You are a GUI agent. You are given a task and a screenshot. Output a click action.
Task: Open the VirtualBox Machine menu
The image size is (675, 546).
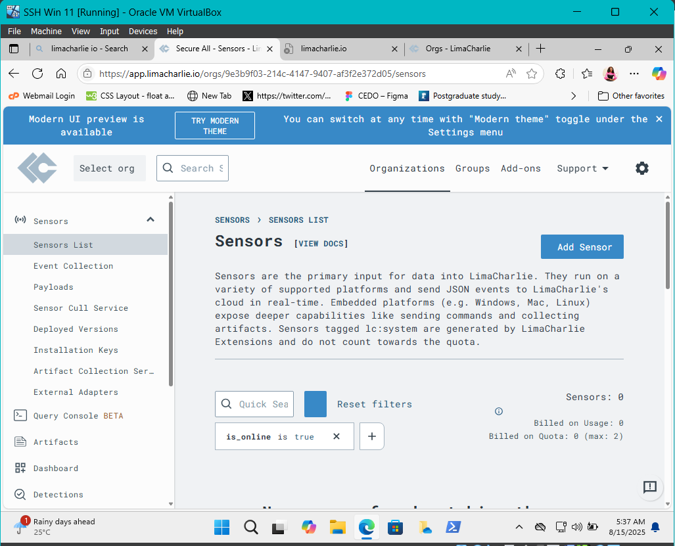(46, 32)
